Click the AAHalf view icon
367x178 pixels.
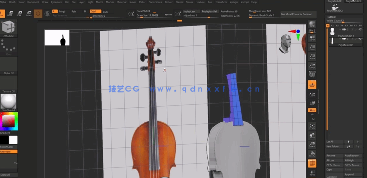click(312, 65)
